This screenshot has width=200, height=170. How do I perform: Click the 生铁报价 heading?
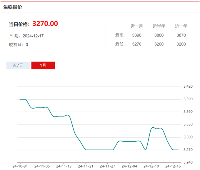[13, 7]
